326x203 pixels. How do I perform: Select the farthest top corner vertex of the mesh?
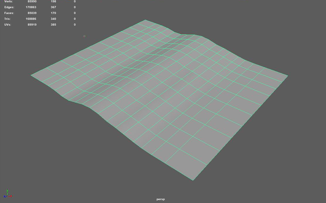[145, 20]
